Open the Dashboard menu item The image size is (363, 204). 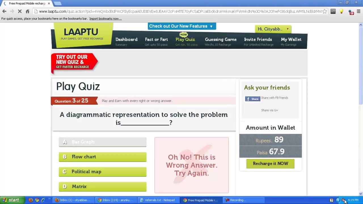click(x=126, y=41)
